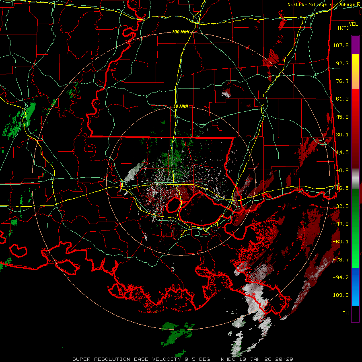Image resolution: width=362 pixels, height=362 pixels.
Task: Click the purple segment of velocity color bar
Action: pos(355,45)
